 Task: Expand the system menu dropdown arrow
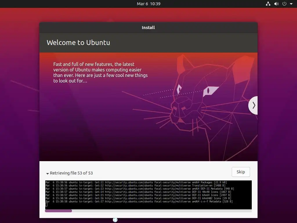click(x=291, y=4)
